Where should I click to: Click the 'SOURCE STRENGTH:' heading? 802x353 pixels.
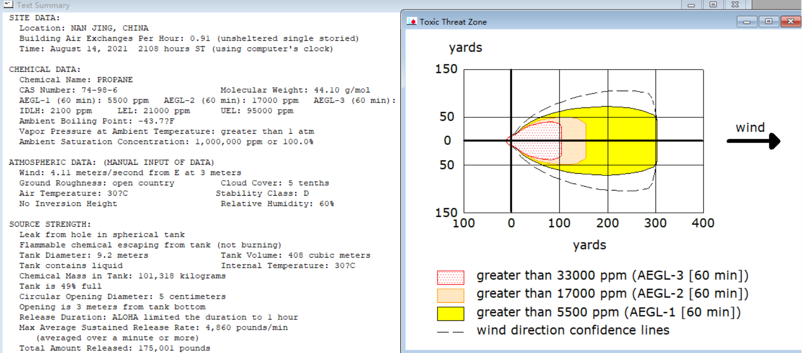pos(50,224)
